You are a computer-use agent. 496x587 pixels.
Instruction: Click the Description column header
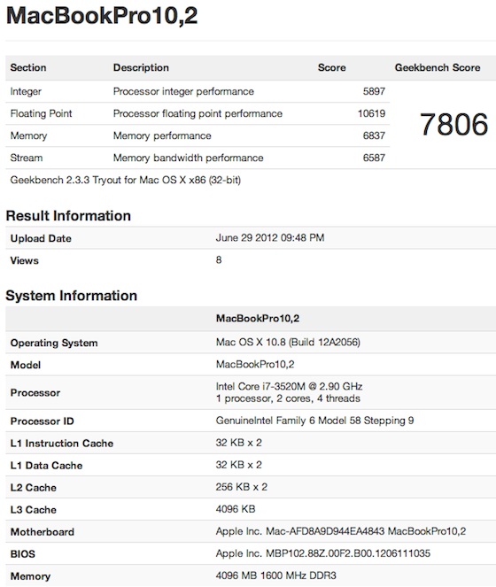click(141, 68)
